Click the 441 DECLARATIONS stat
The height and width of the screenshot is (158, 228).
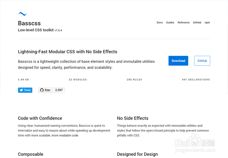click(196, 80)
